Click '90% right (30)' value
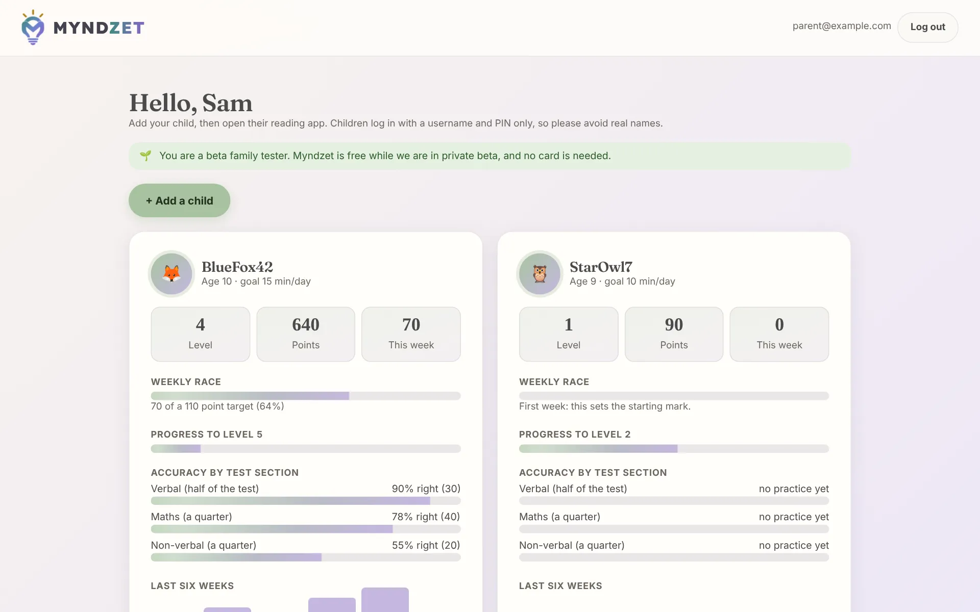Screen dimensions: 980x612 pyautogui.click(x=426, y=489)
